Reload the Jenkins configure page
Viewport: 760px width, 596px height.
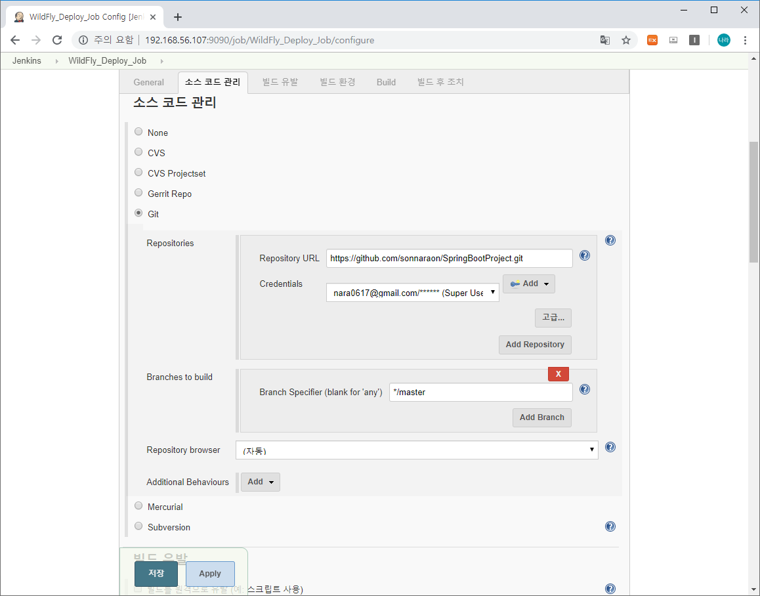tap(57, 40)
